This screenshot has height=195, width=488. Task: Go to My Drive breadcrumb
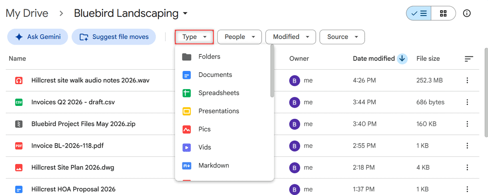pos(27,13)
